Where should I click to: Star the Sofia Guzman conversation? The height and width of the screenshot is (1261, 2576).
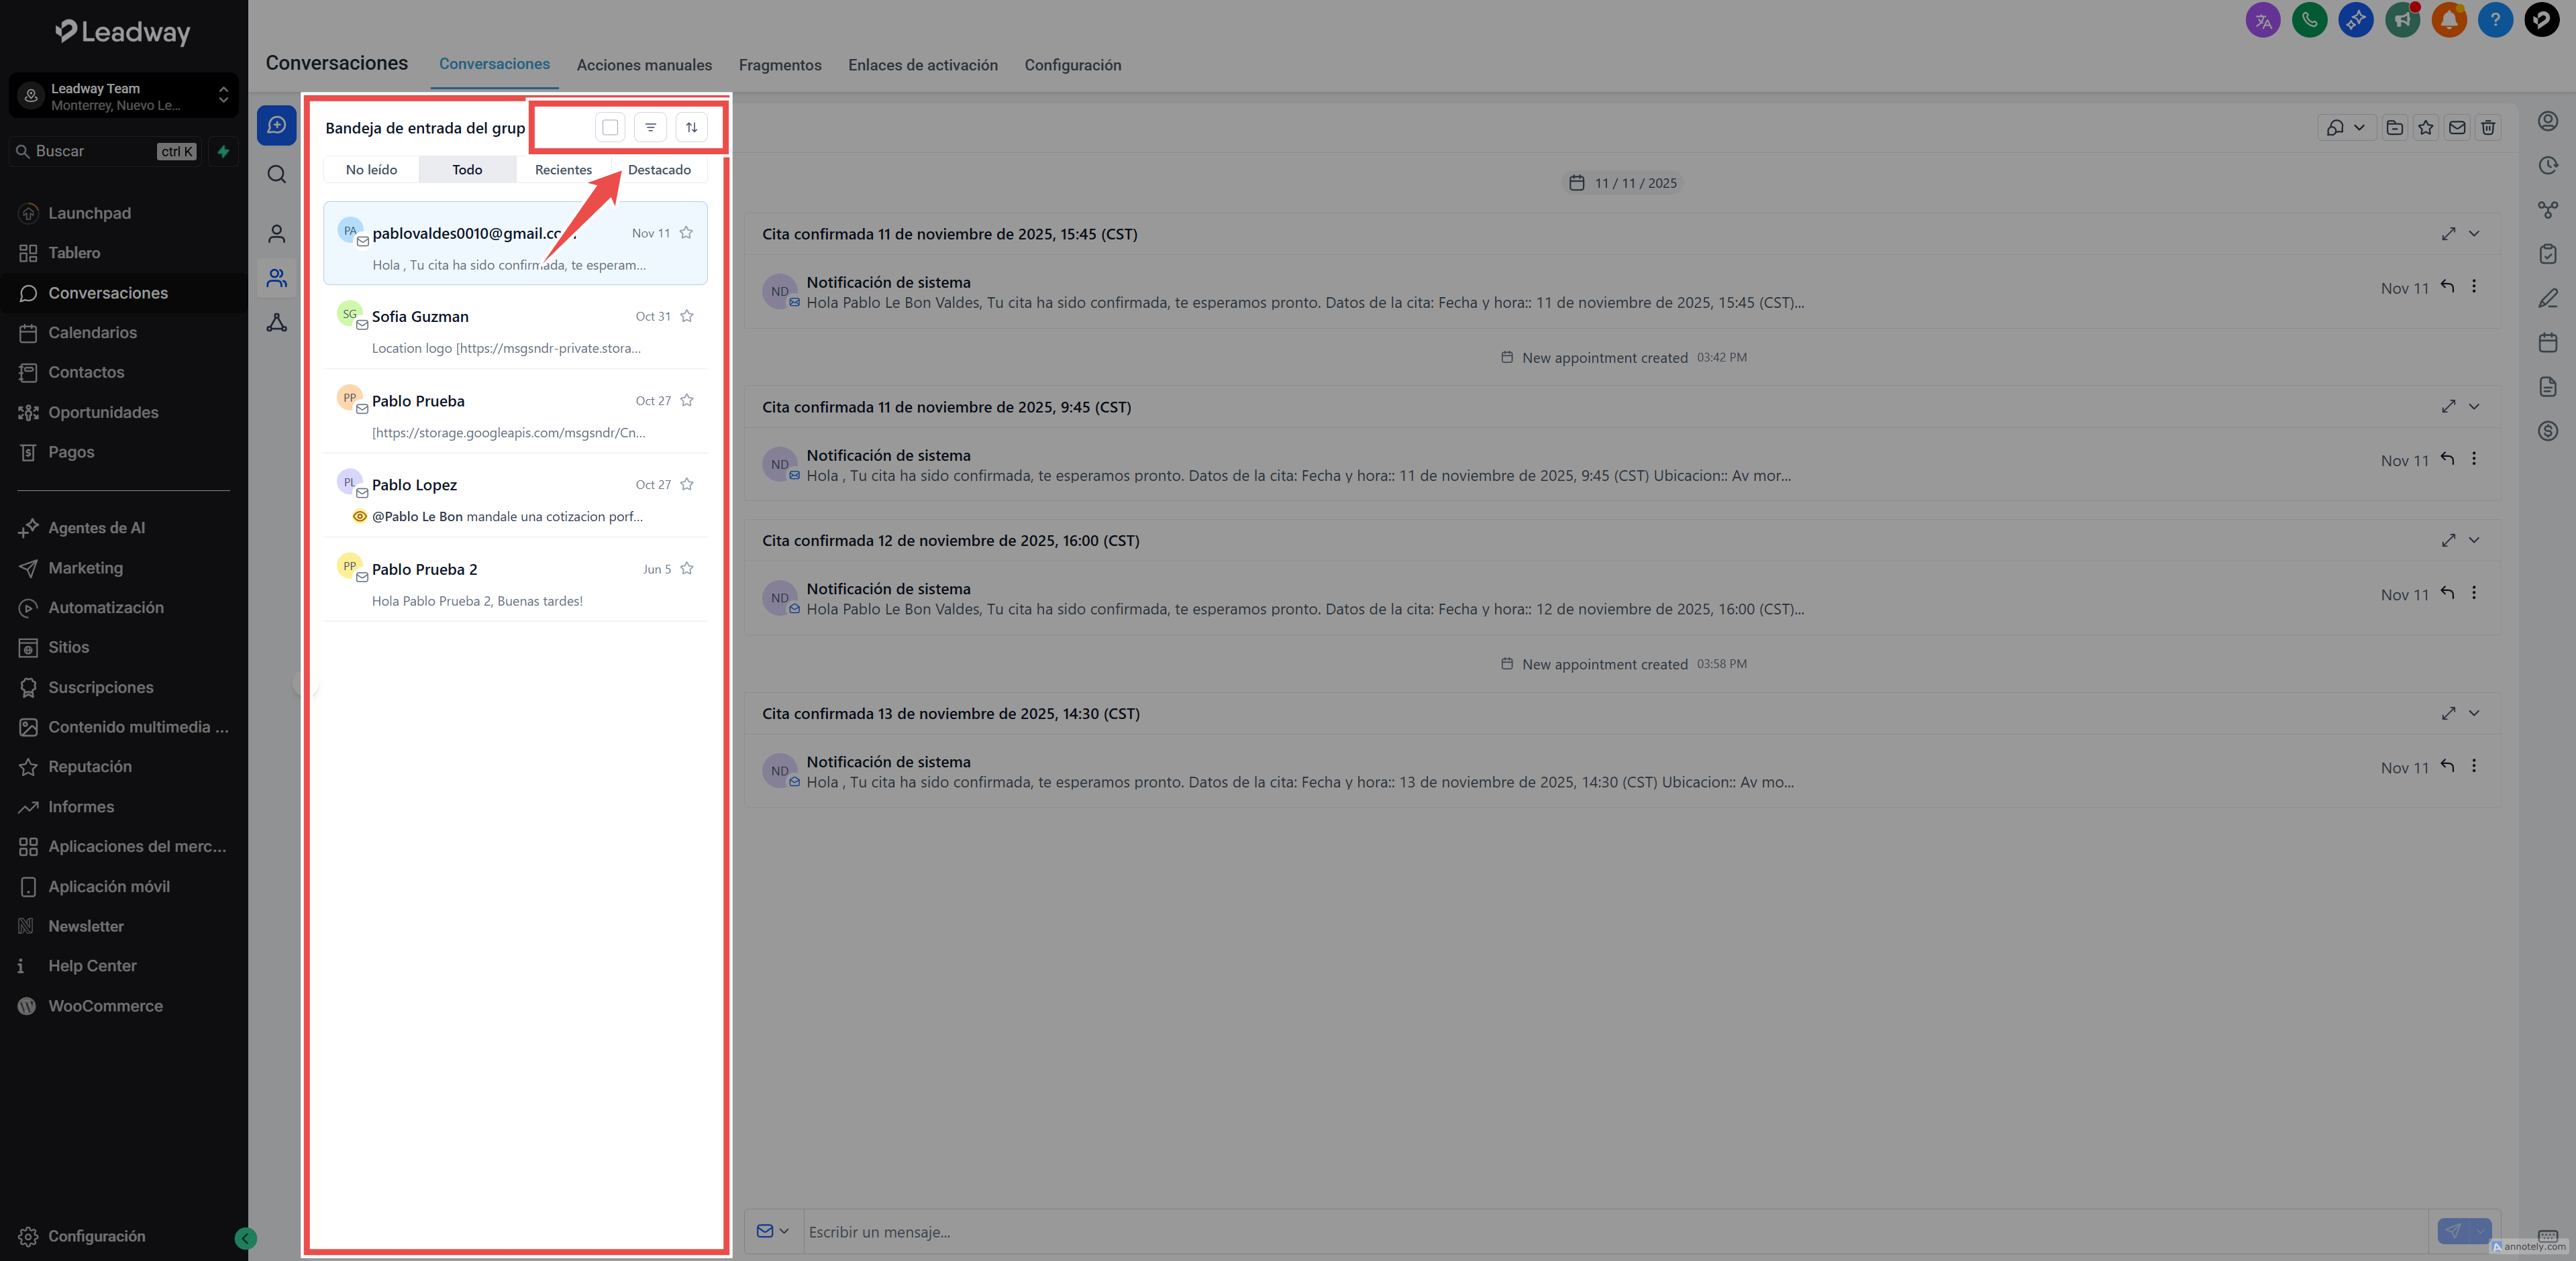687,316
